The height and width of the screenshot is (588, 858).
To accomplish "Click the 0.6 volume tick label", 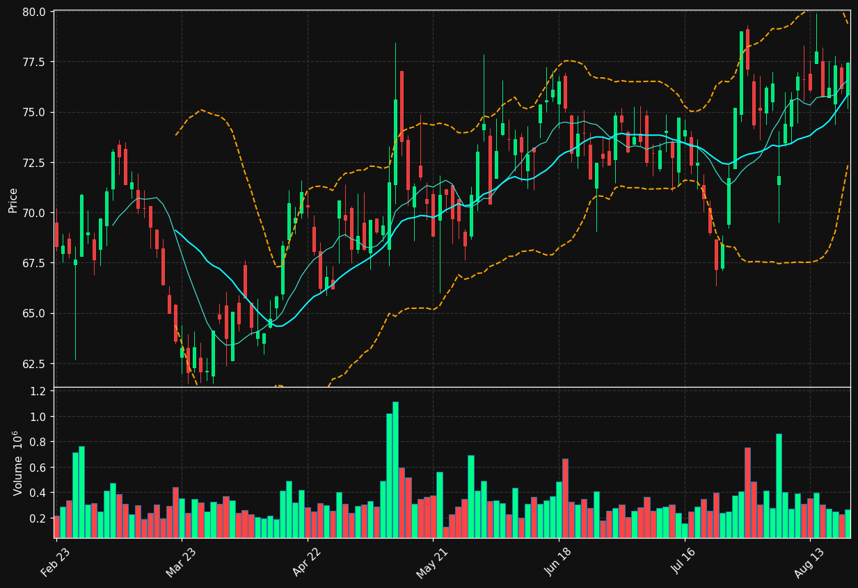I will [x=38, y=468].
